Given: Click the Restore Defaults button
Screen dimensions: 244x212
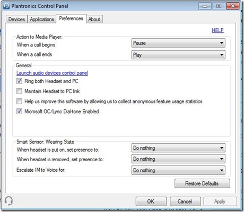Looking at the screenshot, I should 202,183.
